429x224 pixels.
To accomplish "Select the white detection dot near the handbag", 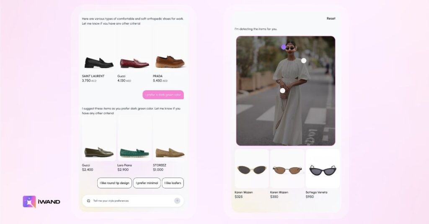I will tap(282, 91).
